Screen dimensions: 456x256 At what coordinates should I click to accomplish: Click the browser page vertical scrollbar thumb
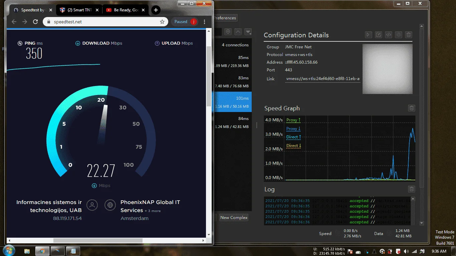click(x=209, y=77)
